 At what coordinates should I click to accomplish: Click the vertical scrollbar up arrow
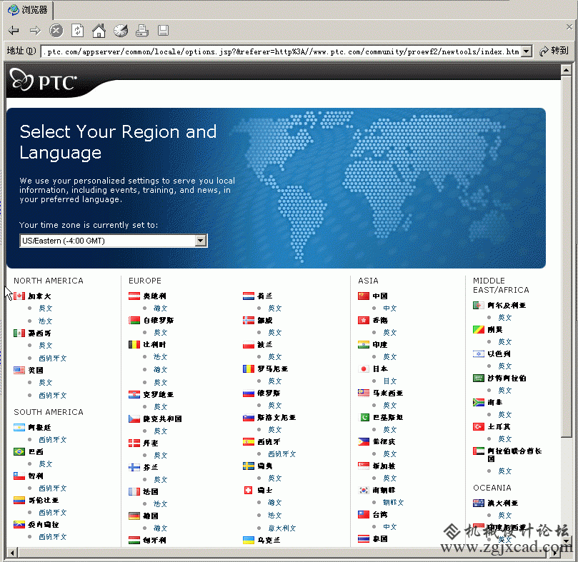pos(566,70)
